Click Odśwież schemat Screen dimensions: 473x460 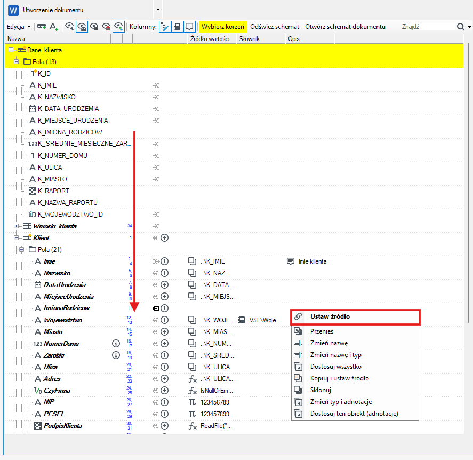275,27
